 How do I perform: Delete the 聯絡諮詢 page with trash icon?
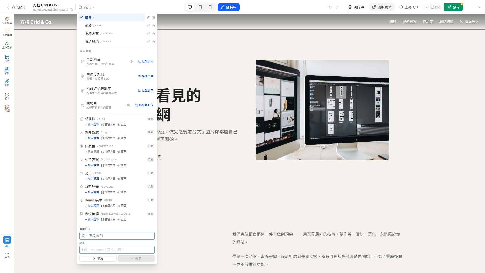154,42
